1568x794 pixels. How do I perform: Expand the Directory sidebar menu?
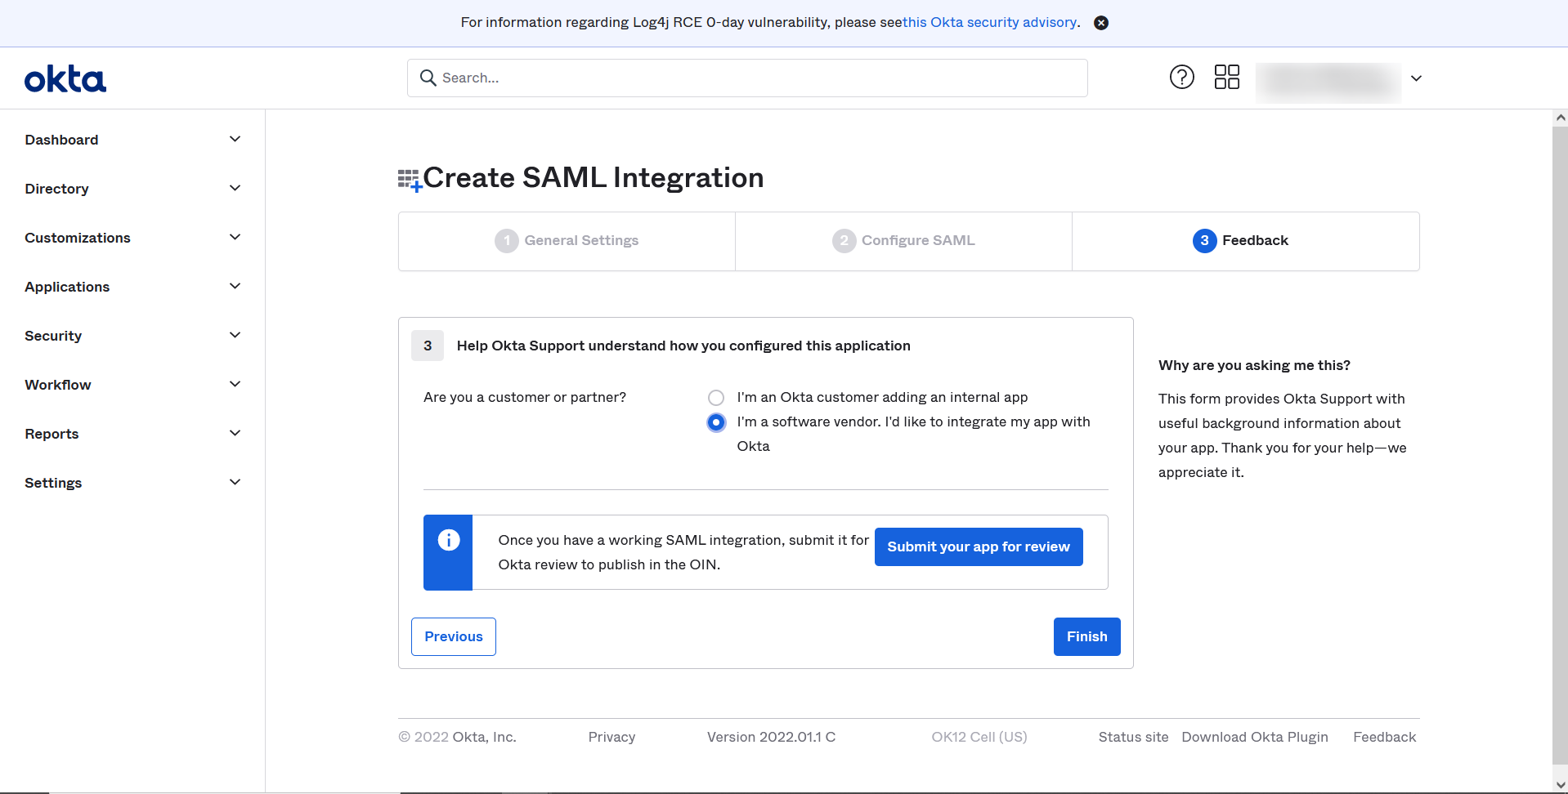coord(132,189)
